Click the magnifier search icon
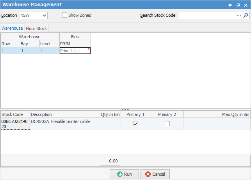 (246, 16)
